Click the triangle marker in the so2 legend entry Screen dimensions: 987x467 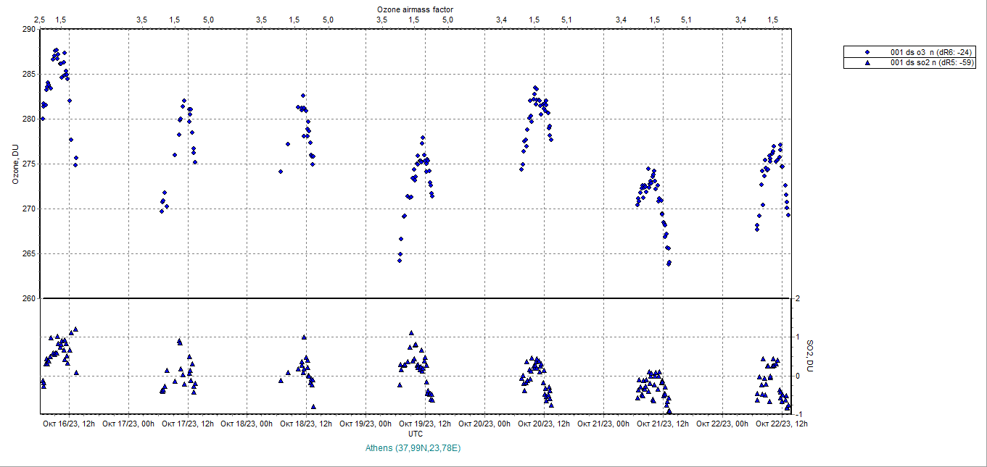coord(867,63)
